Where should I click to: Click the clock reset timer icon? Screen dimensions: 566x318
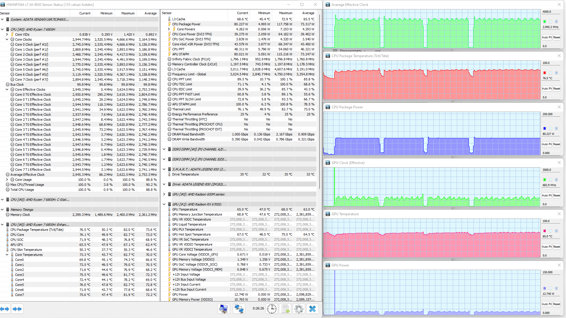coord(272,309)
